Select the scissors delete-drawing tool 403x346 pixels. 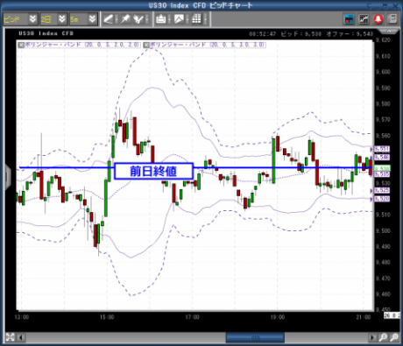pyautogui.click(x=138, y=19)
